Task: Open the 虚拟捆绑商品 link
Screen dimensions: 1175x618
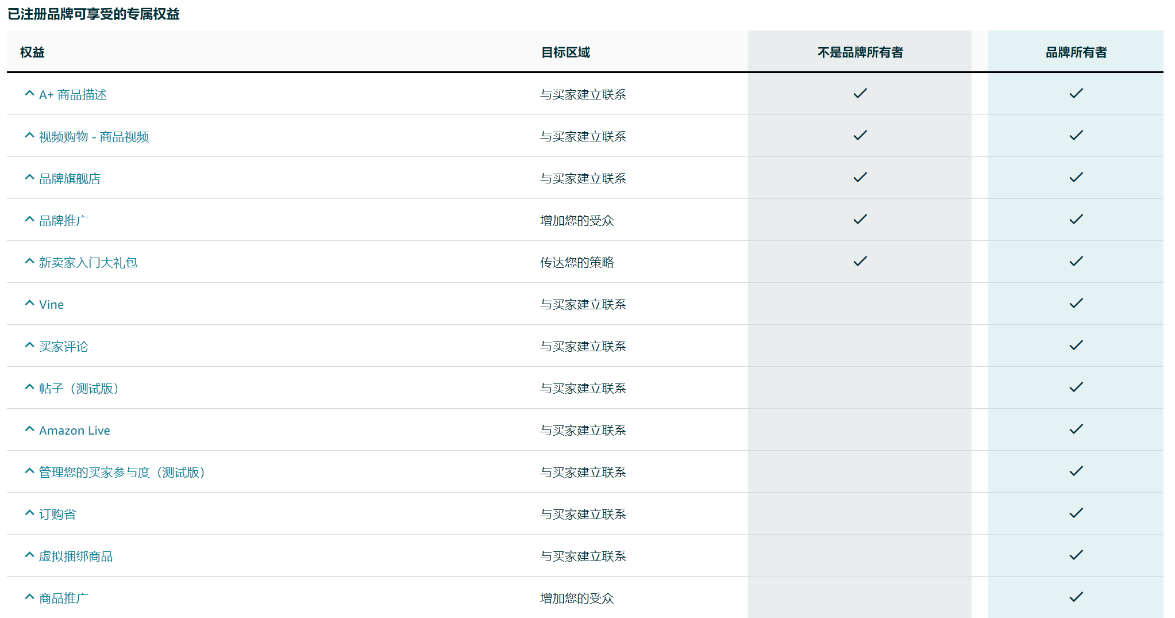Action: [76, 556]
